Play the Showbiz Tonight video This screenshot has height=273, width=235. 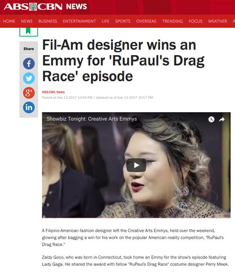136,165
